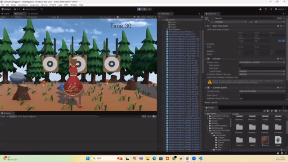The width and height of the screenshot is (288, 162).
Task: Expand the Anchors section
Action: tap(206, 44)
